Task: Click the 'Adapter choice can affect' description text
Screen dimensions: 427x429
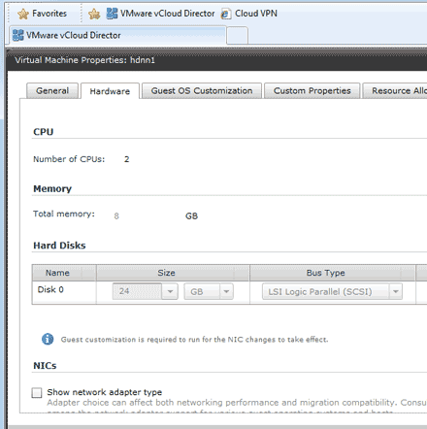Action: pos(237,403)
